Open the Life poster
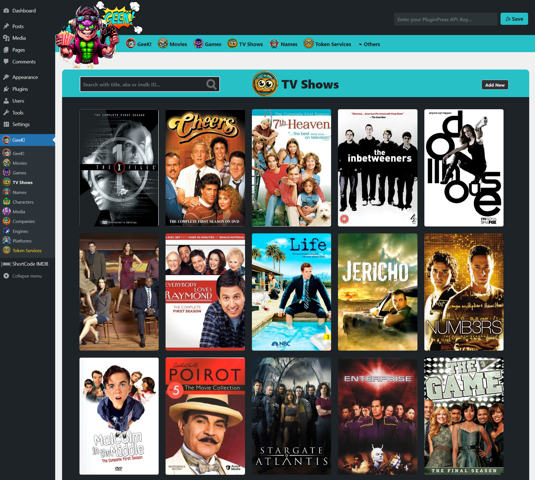The height and width of the screenshot is (480, 535). pyautogui.click(x=291, y=292)
